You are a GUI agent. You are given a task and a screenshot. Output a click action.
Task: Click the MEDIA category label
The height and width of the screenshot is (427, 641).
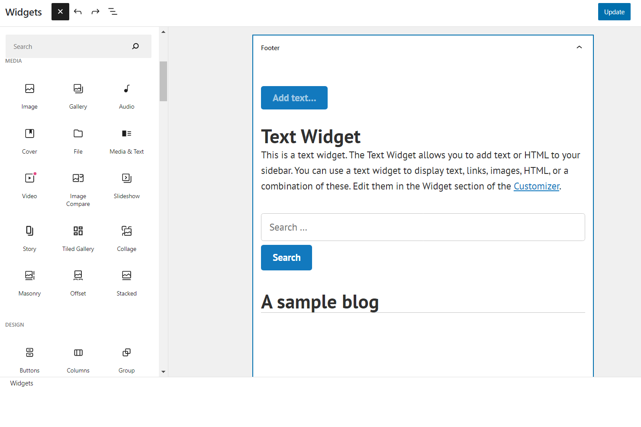pyautogui.click(x=13, y=61)
